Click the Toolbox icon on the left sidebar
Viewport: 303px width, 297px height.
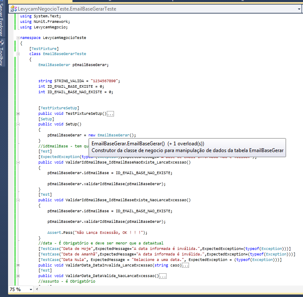pyautogui.click(x=2, y=42)
